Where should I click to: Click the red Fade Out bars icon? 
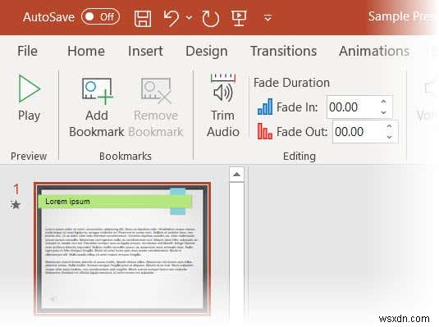265,131
